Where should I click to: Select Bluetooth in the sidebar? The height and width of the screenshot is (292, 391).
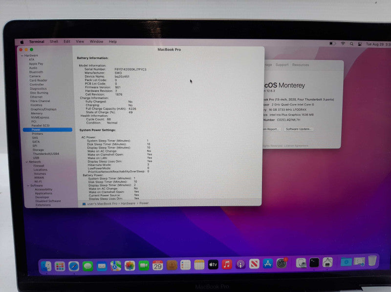[x=36, y=72]
